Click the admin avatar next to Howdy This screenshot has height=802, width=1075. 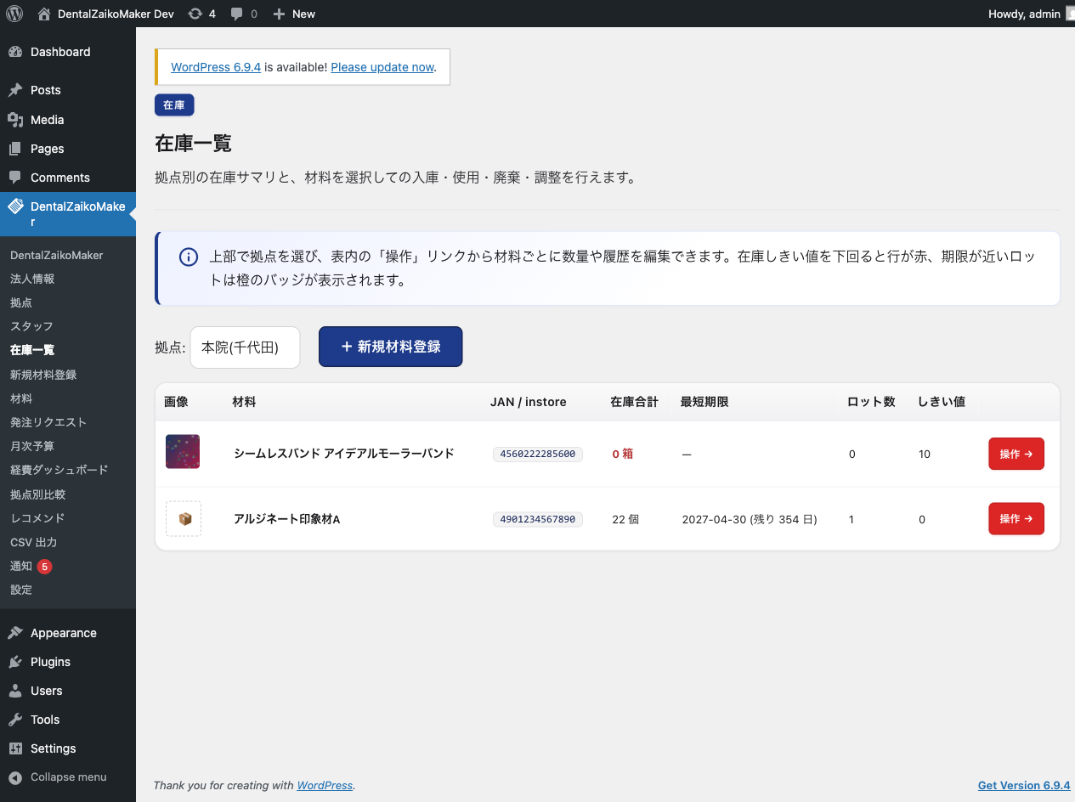point(1071,14)
